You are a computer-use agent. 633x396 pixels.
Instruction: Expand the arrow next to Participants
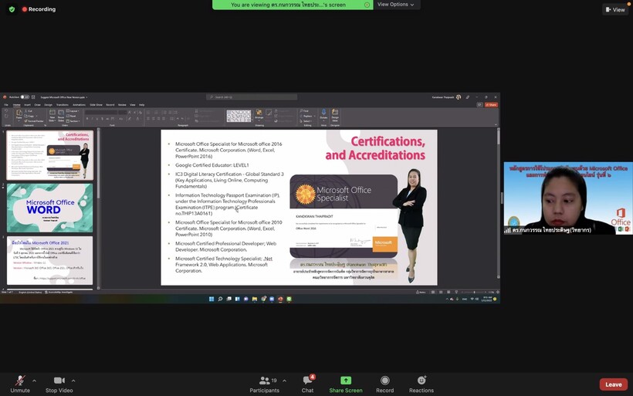pyautogui.click(x=285, y=381)
